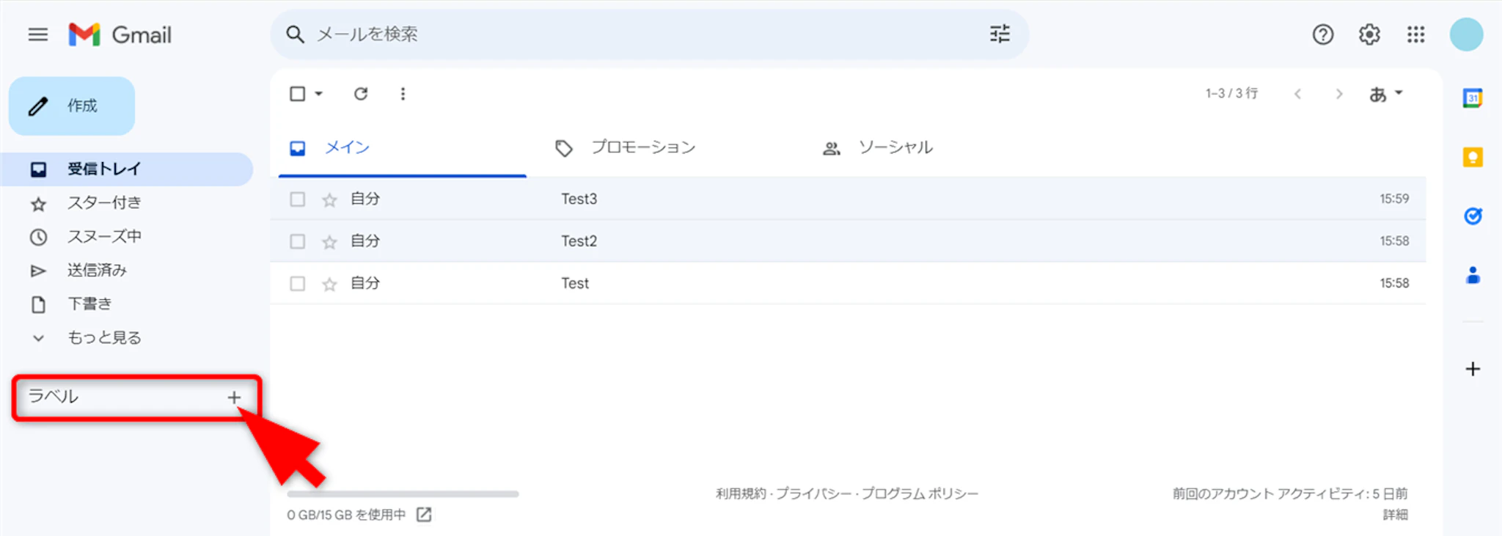This screenshot has width=1502, height=536.
Task: Click the refresh mail icon
Action: pos(360,94)
